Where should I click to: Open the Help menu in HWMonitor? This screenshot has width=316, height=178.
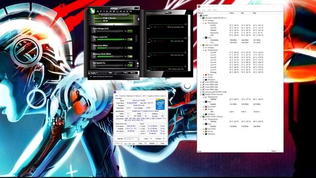pos(215,10)
